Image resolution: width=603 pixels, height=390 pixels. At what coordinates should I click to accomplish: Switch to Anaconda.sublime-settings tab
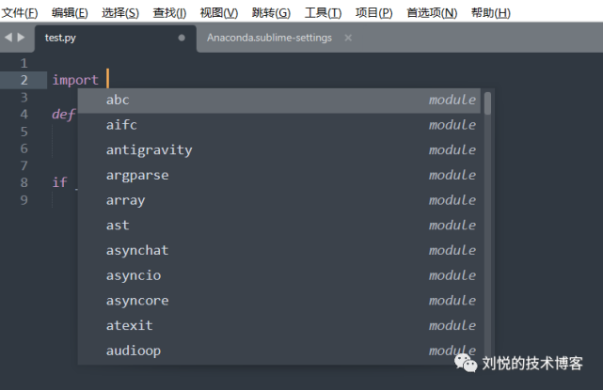pyautogui.click(x=269, y=38)
